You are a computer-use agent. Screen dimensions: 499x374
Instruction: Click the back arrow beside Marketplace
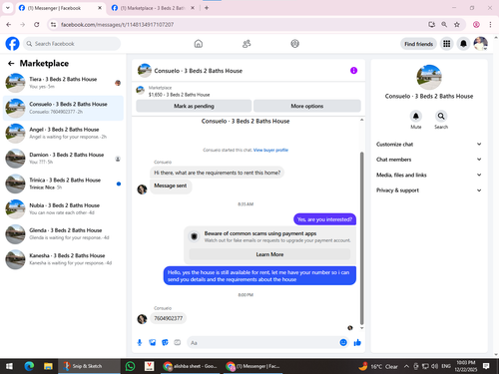click(11, 63)
